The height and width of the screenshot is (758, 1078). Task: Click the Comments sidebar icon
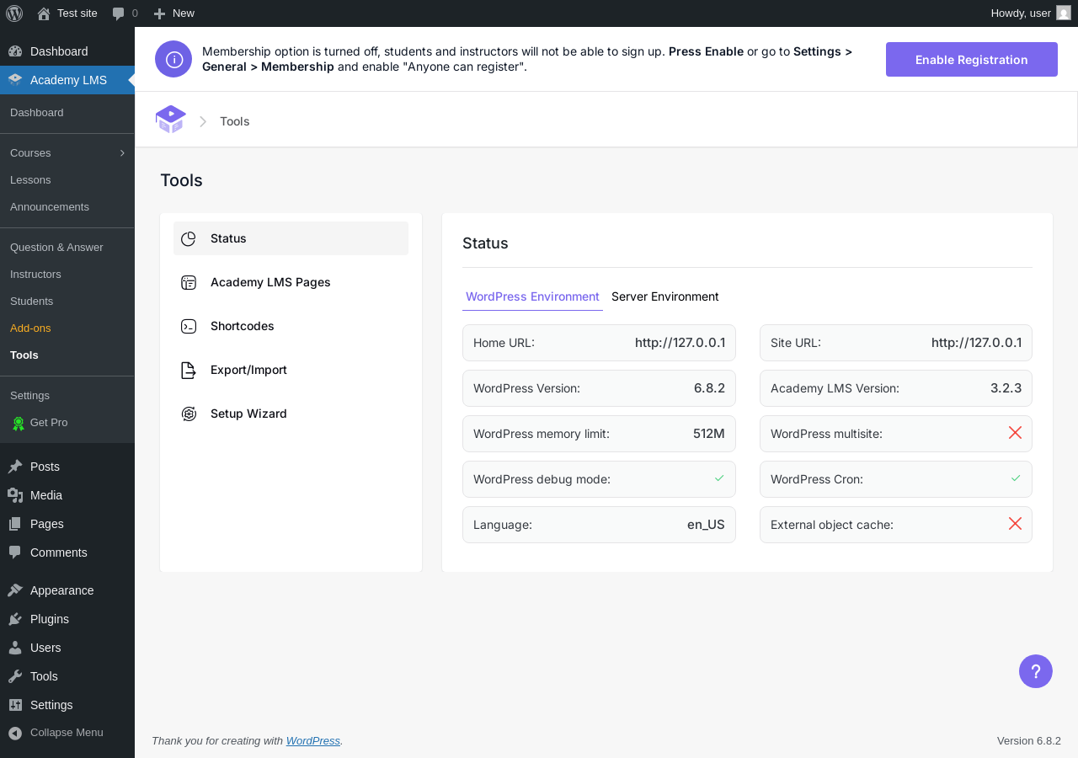click(15, 552)
